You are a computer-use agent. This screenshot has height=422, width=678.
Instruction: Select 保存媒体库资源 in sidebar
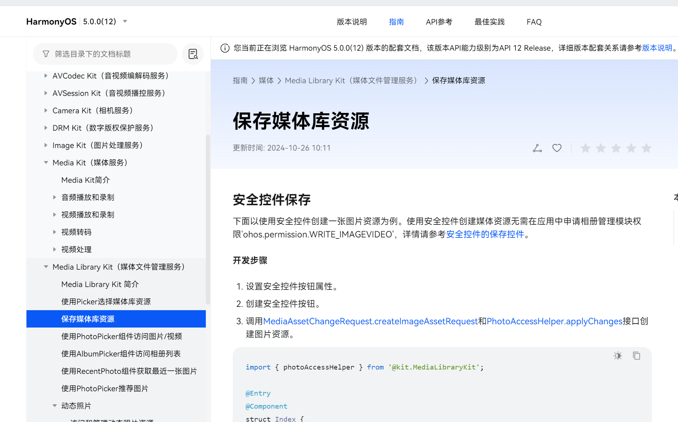(116, 319)
